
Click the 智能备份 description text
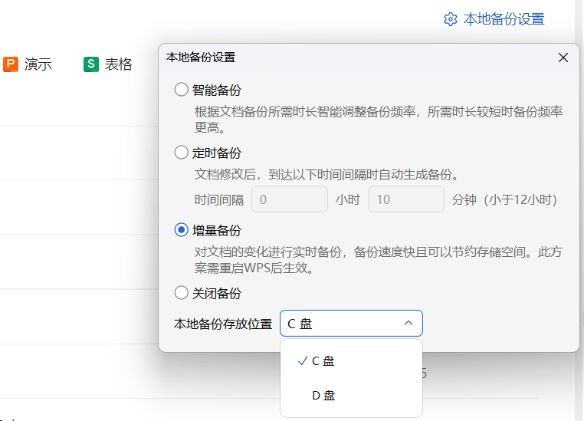[x=379, y=119]
